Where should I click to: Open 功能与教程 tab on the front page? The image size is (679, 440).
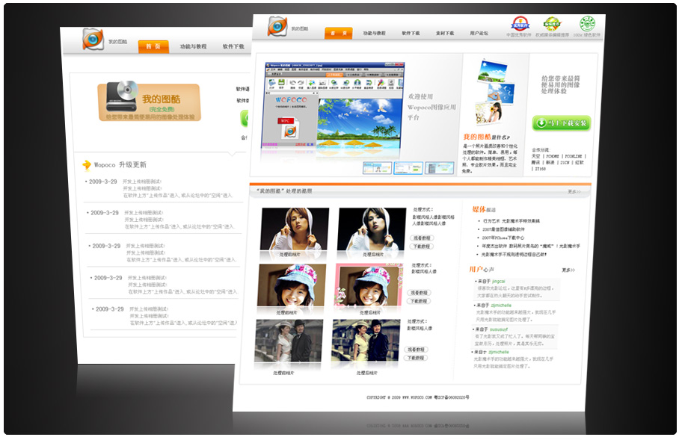(x=374, y=34)
